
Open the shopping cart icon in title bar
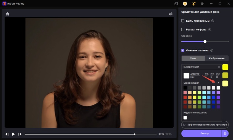pos(185,4)
